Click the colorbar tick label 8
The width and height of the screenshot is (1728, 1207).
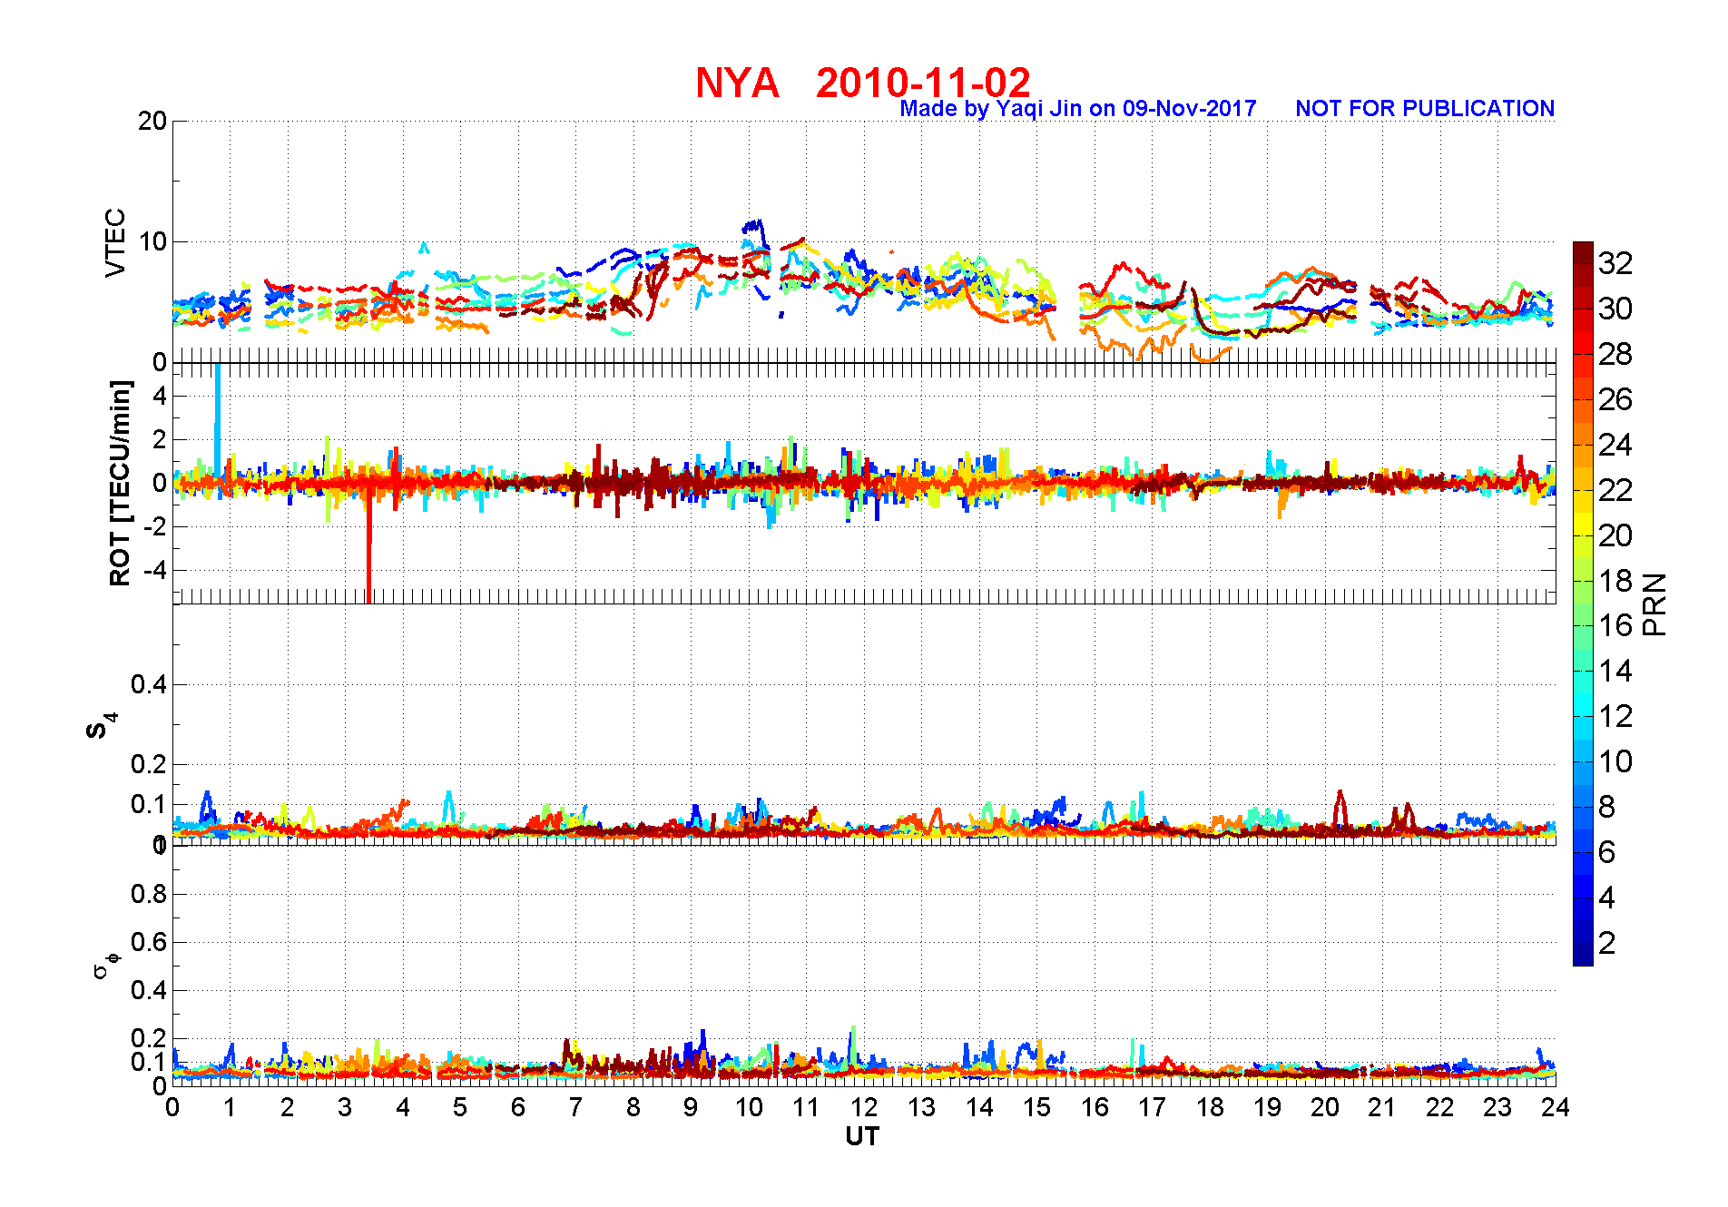(1607, 807)
